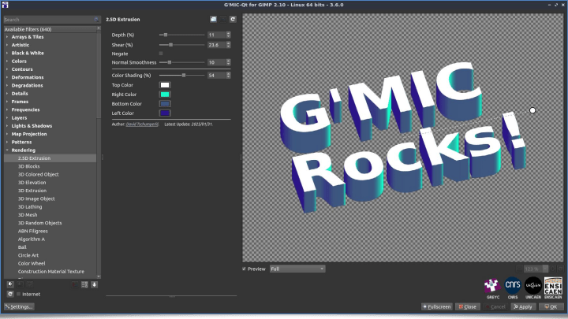Select the 3D Colored Object filter
Screen dimensions: 568x319
pyautogui.click(x=39, y=174)
